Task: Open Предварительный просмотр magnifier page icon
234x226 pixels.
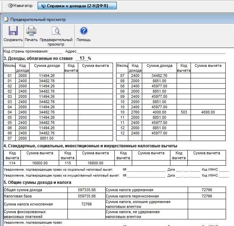Action: (x=56, y=31)
